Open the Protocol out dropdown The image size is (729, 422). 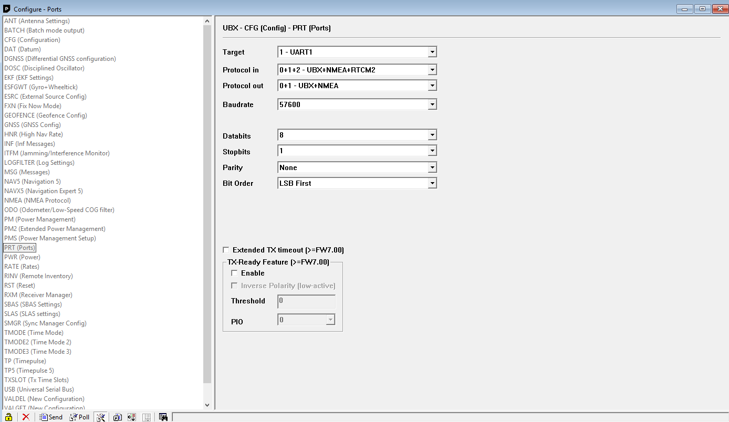[432, 86]
